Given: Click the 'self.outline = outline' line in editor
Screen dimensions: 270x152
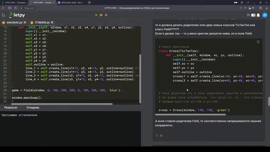Looking at the screenshot, I should pyautogui.click(x=44, y=65).
